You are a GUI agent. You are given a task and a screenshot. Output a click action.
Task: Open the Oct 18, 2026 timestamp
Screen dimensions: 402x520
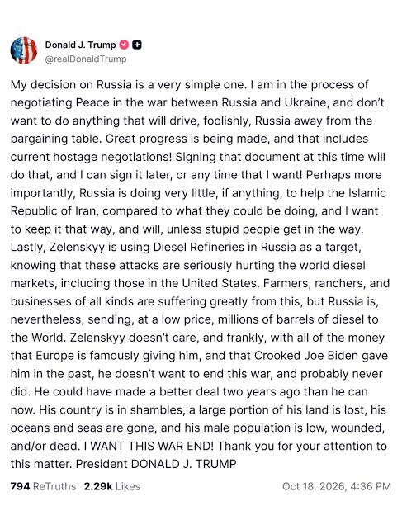337,486
